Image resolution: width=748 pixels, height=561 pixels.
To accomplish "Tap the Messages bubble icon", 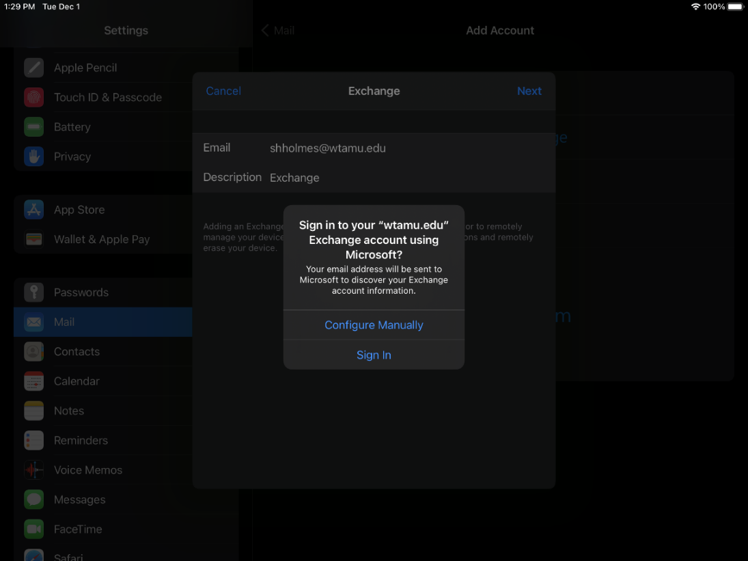I will tap(34, 500).
